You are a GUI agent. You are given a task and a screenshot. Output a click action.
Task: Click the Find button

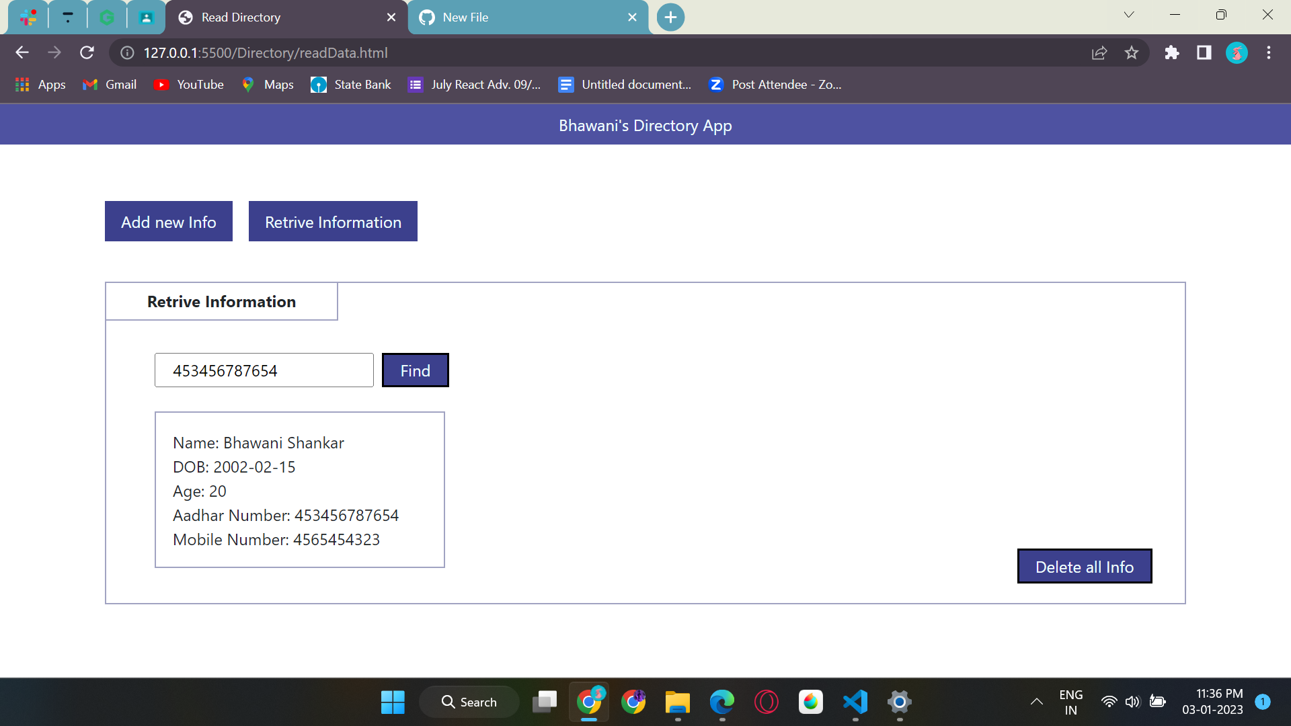[415, 370]
